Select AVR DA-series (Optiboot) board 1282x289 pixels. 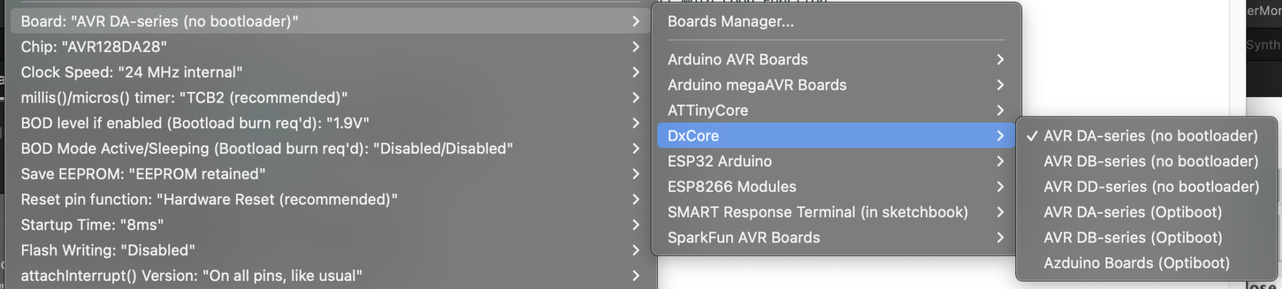1132,212
